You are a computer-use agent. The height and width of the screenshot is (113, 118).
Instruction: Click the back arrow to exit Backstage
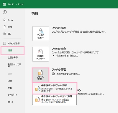[x=5, y=12]
